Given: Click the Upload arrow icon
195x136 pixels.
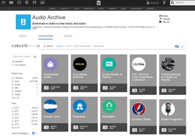Looking at the screenshot, I should (164, 3).
